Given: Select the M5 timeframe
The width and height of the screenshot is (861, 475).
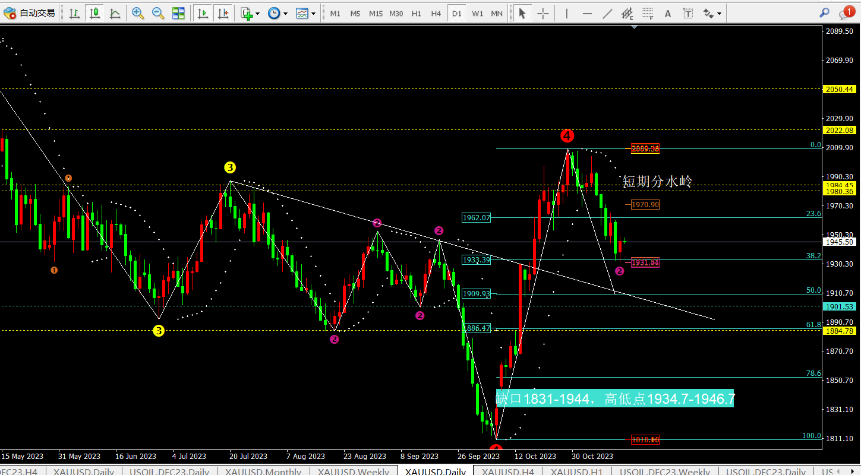Looking at the screenshot, I should (355, 13).
